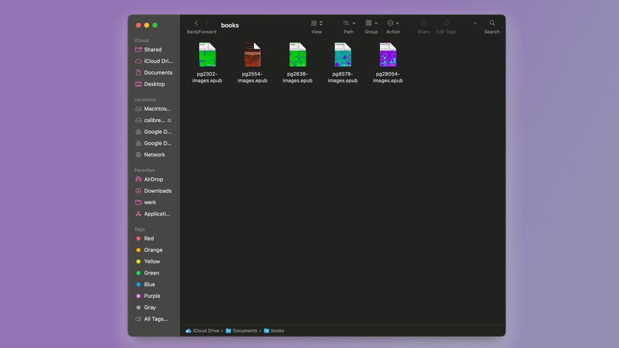Click iCloud Drive in the path bar
619x348 pixels.
[206, 331]
